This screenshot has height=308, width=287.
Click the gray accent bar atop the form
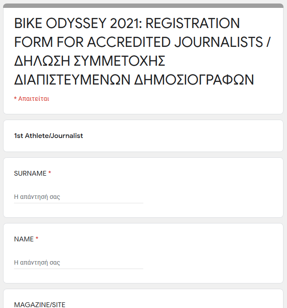pos(143,6)
